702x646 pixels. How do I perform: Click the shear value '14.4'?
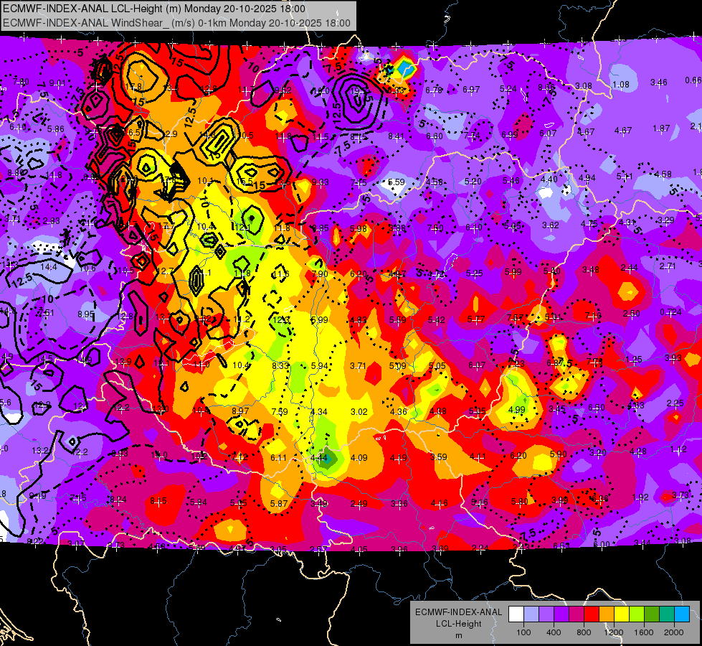pos(48,267)
